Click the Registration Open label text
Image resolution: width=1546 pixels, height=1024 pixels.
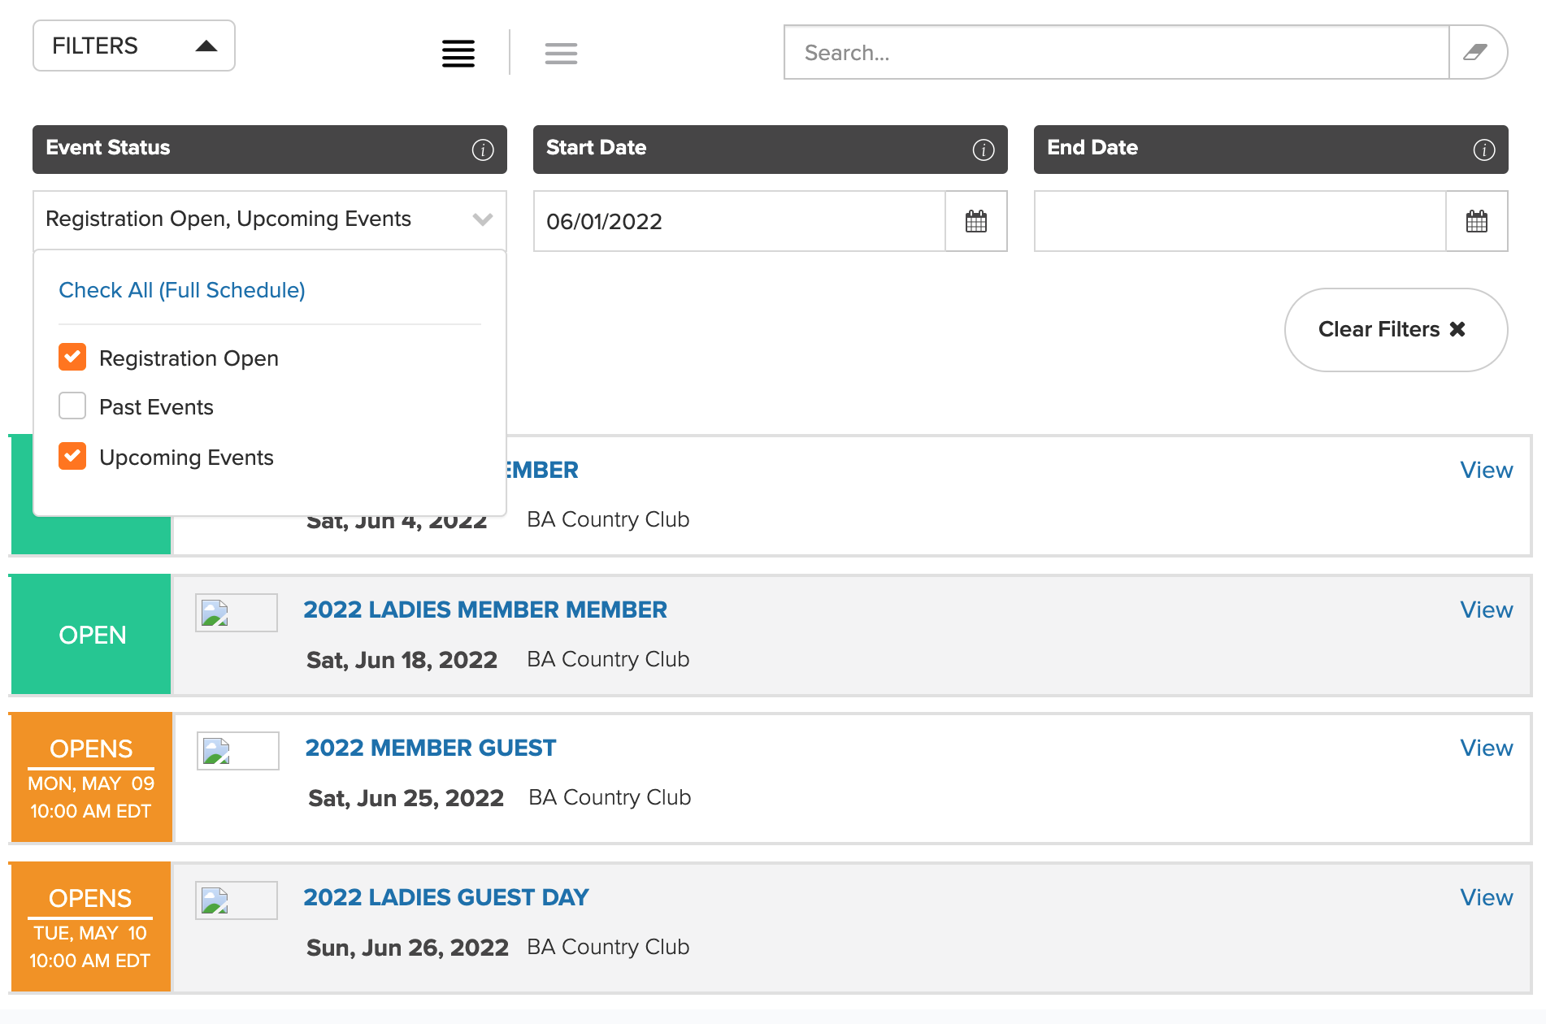coord(189,358)
